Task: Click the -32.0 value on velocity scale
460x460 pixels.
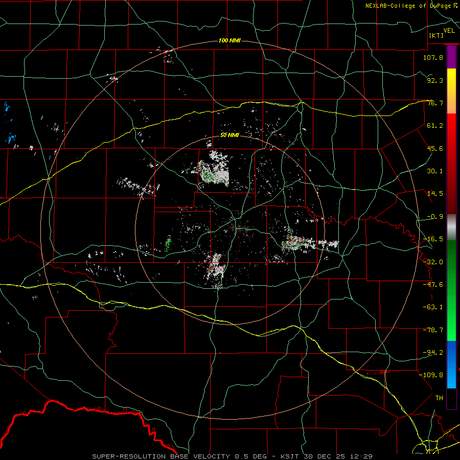Action: tap(433, 262)
